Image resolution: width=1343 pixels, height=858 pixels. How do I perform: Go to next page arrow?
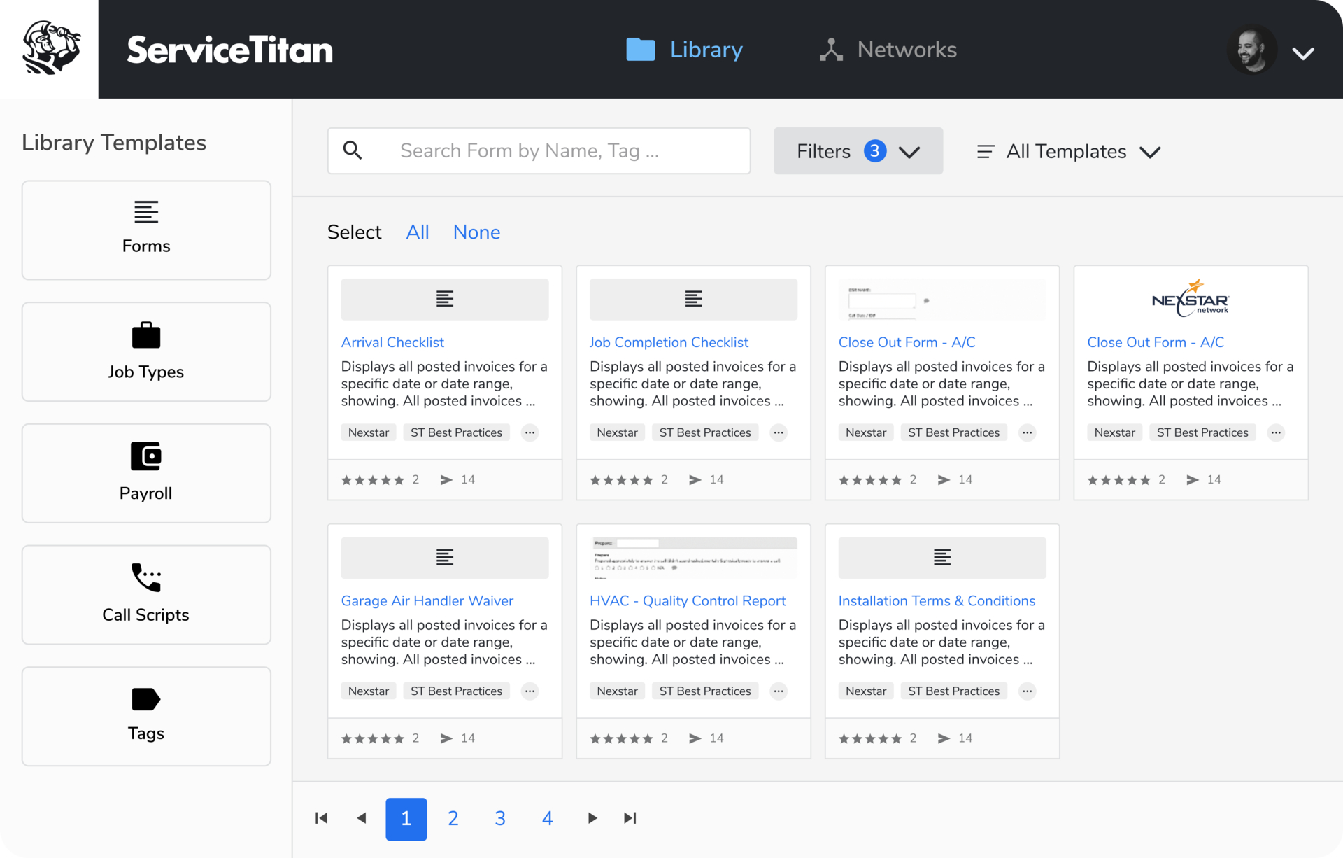pyautogui.click(x=592, y=818)
